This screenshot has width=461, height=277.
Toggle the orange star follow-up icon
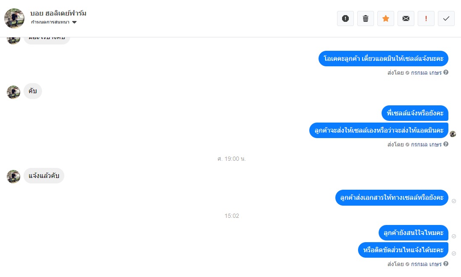pos(385,18)
